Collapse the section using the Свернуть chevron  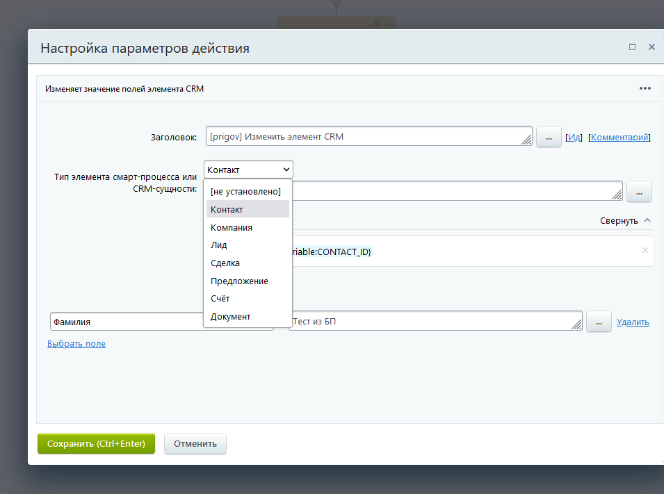pyautogui.click(x=647, y=220)
